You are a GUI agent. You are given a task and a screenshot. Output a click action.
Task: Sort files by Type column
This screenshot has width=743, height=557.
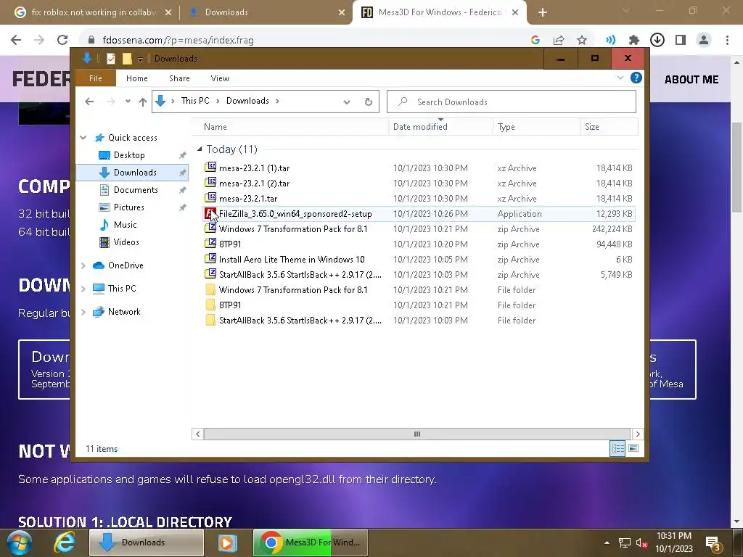pyautogui.click(x=536, y=127)
